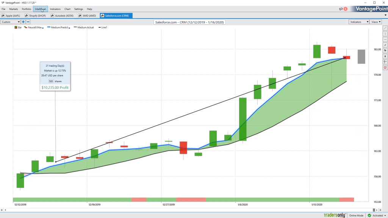Open the Markets menu
This screenshot has width=388, height=218.
(14, 9)
